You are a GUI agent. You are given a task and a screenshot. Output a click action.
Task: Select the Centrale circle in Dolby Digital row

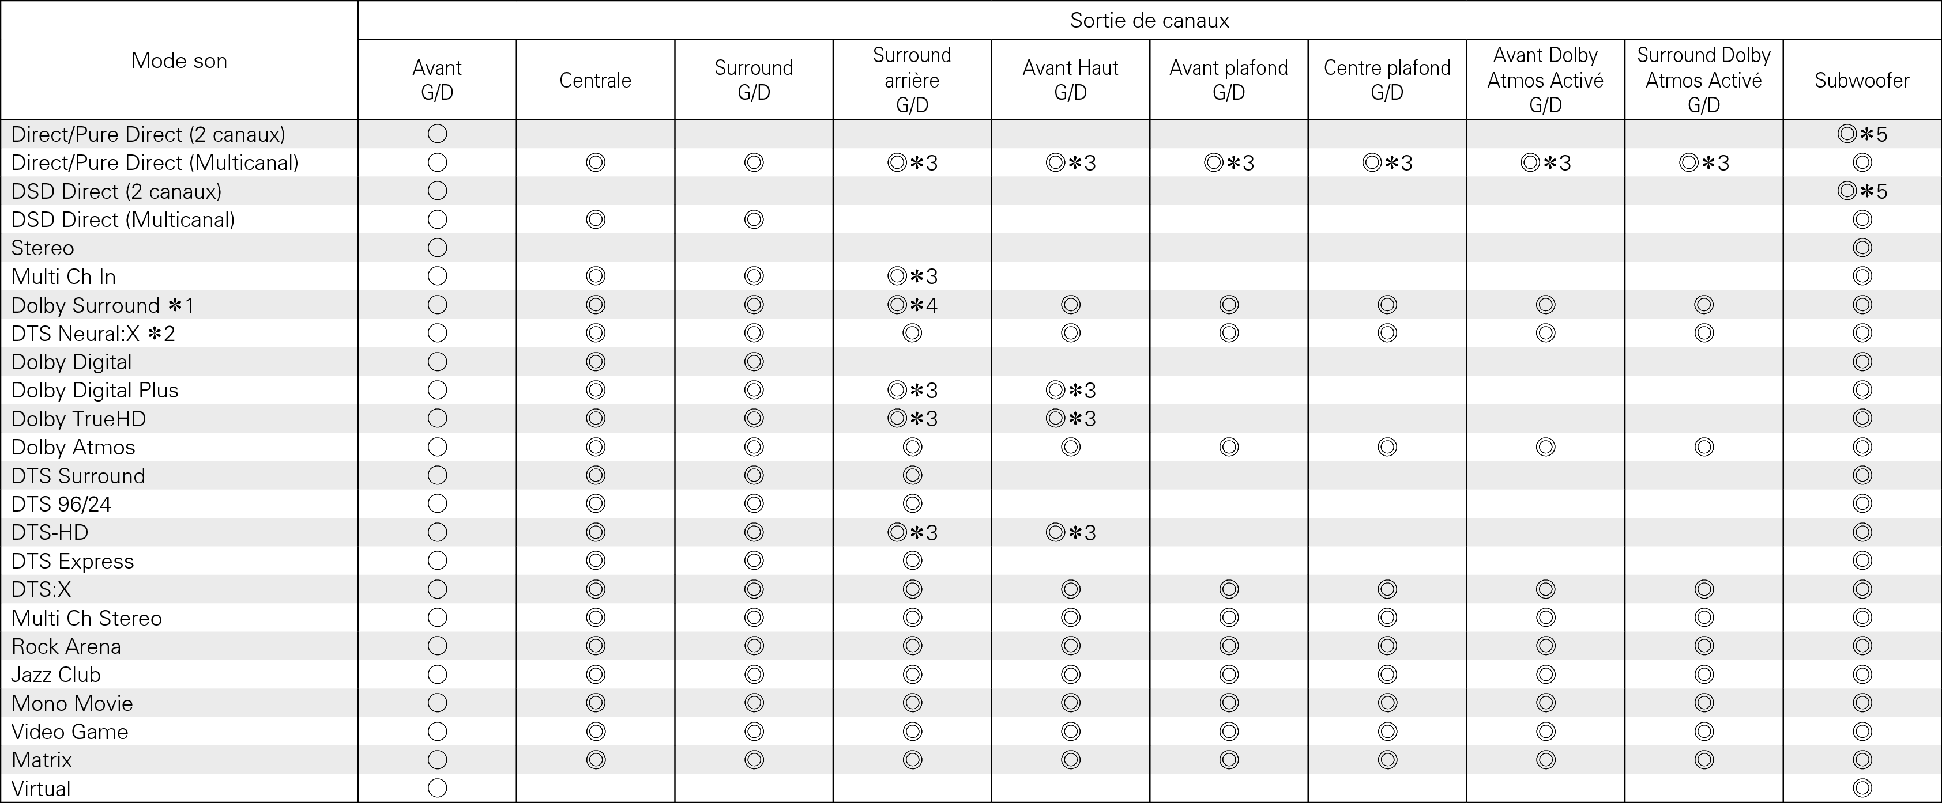(596, 362)
